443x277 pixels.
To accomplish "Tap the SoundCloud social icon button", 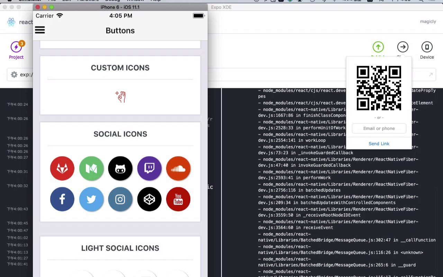I will [x=178, y=169].
